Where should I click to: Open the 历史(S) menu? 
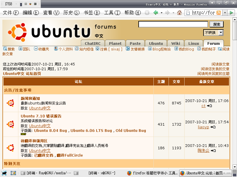pyautogui.click(x=71, y=13)
